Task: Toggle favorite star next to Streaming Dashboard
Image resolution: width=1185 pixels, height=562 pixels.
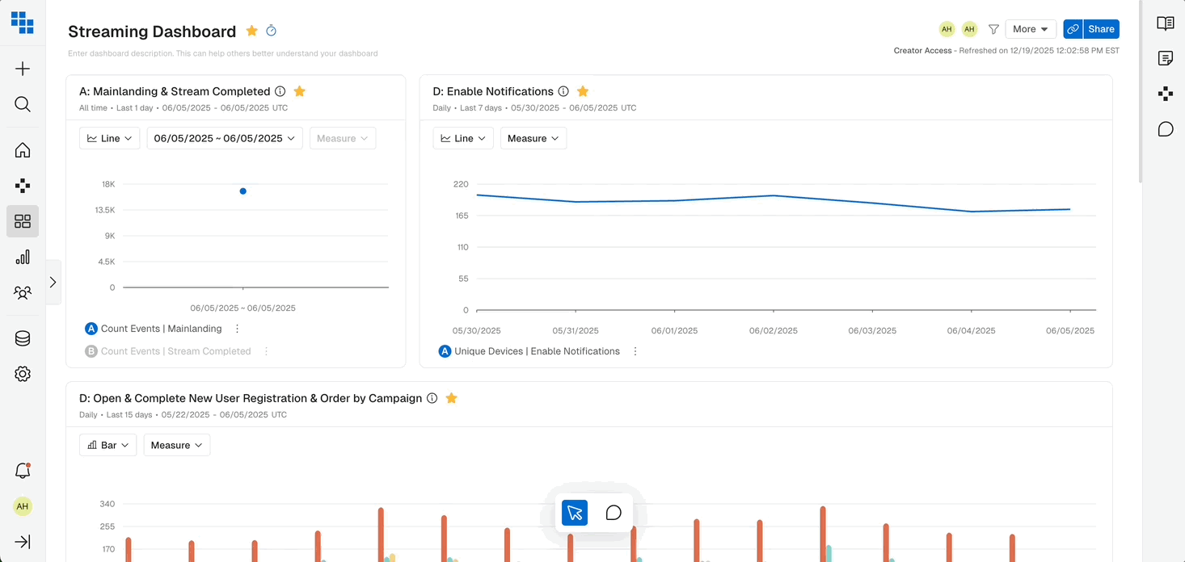Action: 252,31
